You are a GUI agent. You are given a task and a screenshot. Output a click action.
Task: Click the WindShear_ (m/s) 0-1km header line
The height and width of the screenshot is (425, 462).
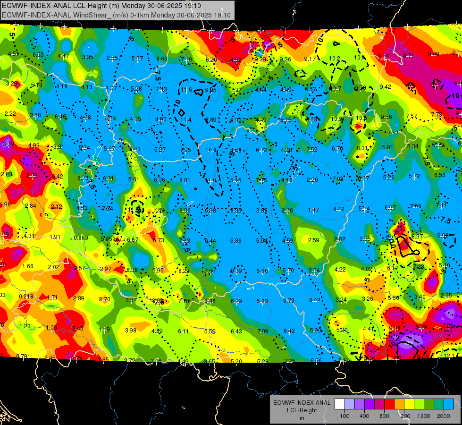[116, 15]
